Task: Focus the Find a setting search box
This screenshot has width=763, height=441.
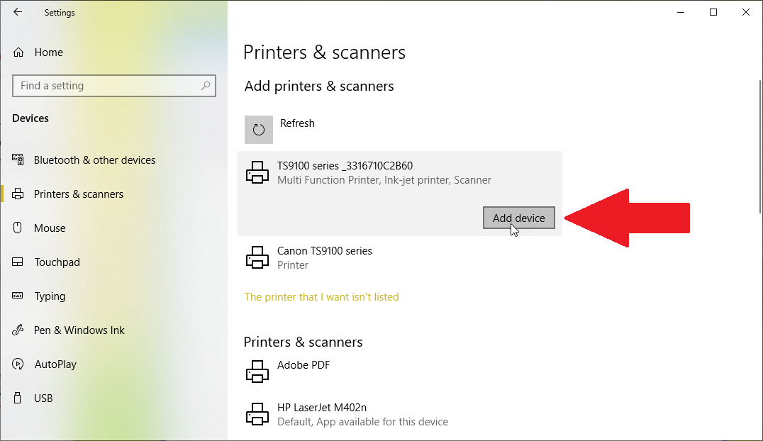Action: click(114, 86)
